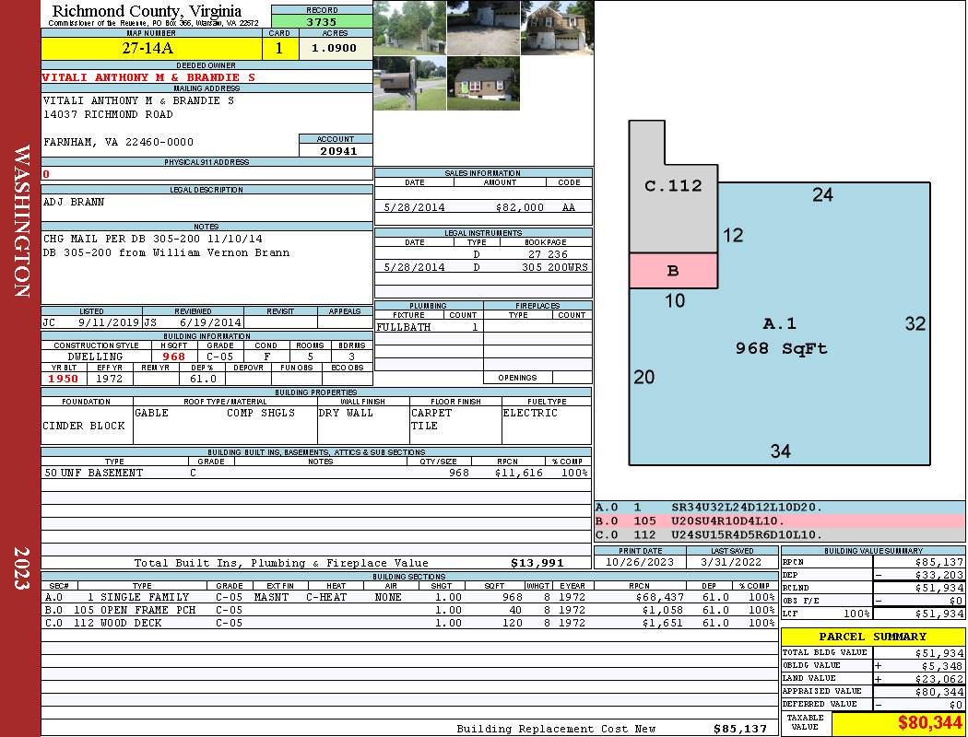Open the tree-lined yard photo thumbnail
The width and height of the screenshot is (968, 737).
click(410, 28)
